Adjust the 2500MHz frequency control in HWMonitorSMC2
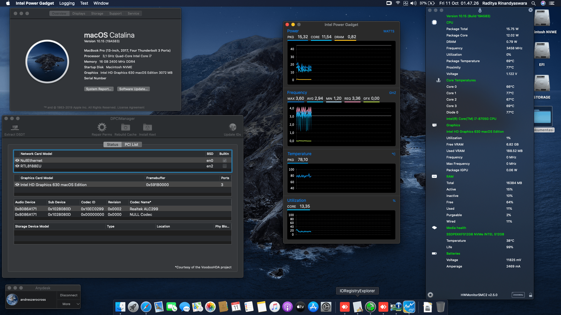 pos(518,295)
